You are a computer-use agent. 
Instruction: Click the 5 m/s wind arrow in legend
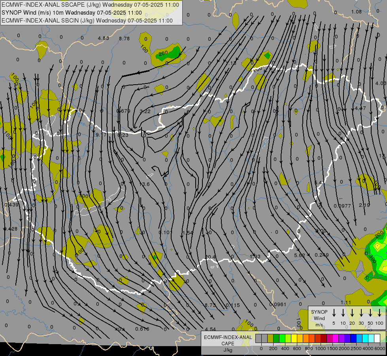click(334, 313)
